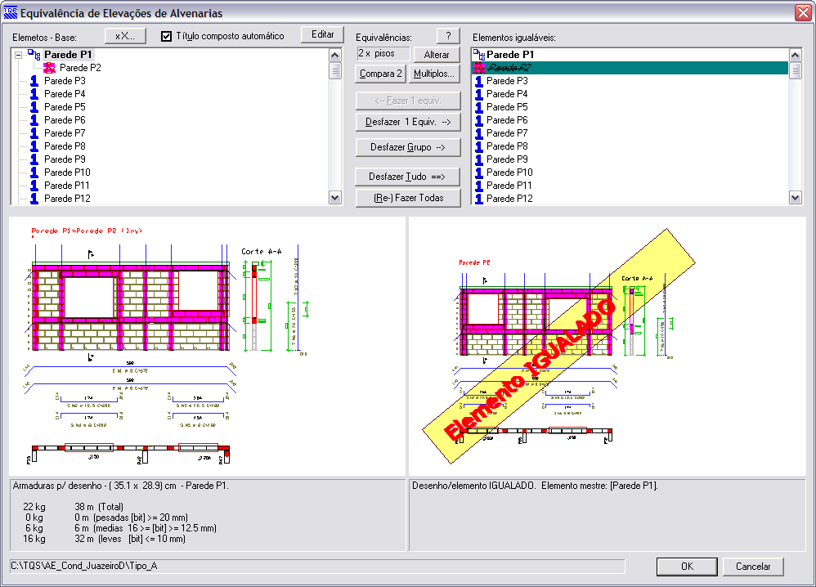The image size is (816, 587).
Task: Click the TQS icon in the title bar
Action: 10,13
